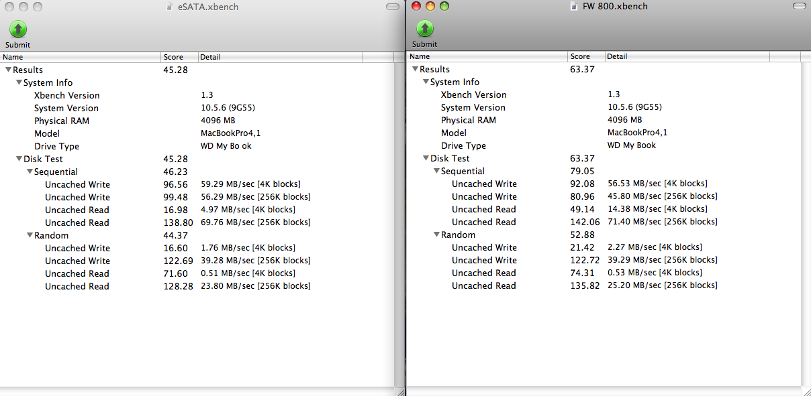The image size is (811, 396).
Task: Click FW 800 Sequential score 79.05
Action: (x=582, y=171)
